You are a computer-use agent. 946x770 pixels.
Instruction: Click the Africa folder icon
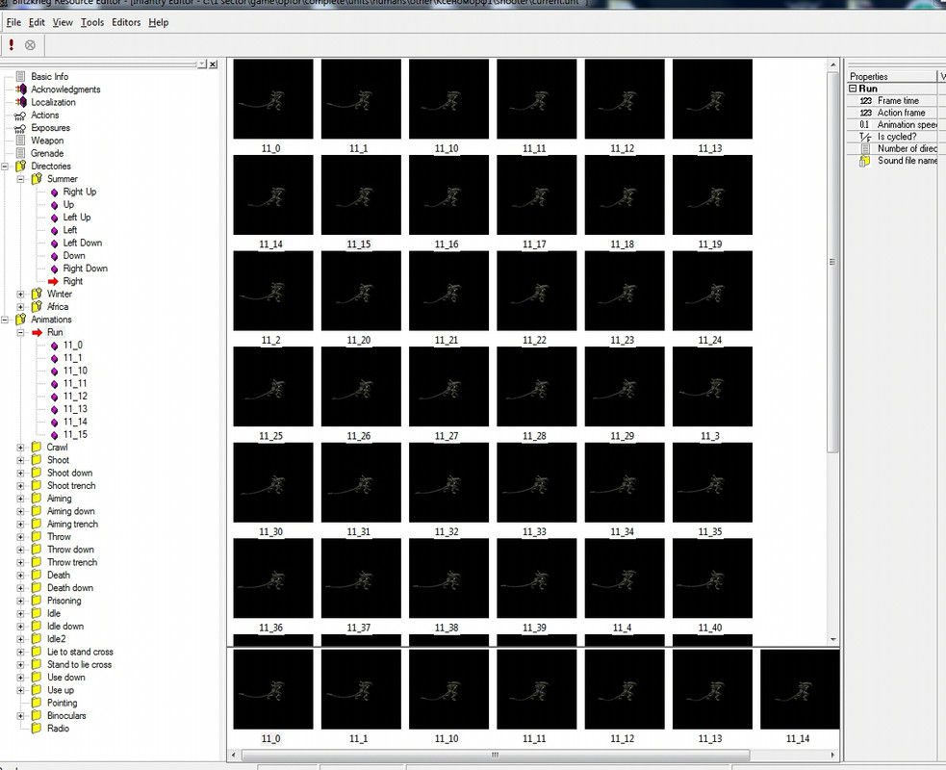pyautogui.click(x=37, y=306)
